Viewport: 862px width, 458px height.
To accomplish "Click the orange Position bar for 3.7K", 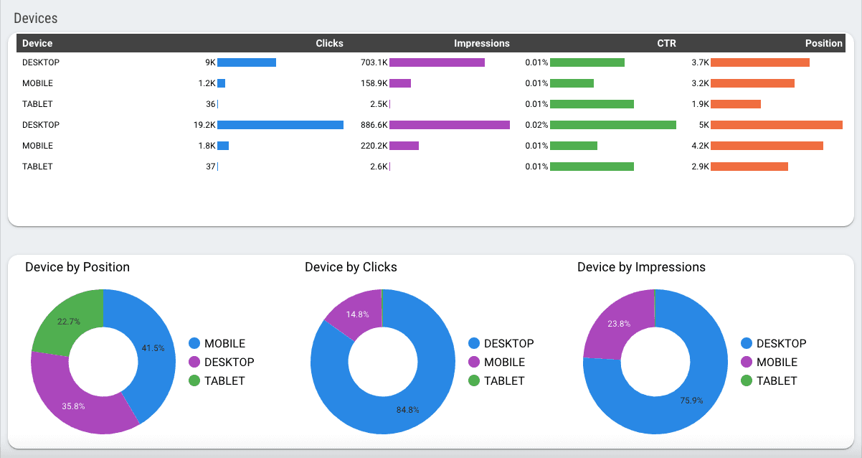I will click(760, 62).
